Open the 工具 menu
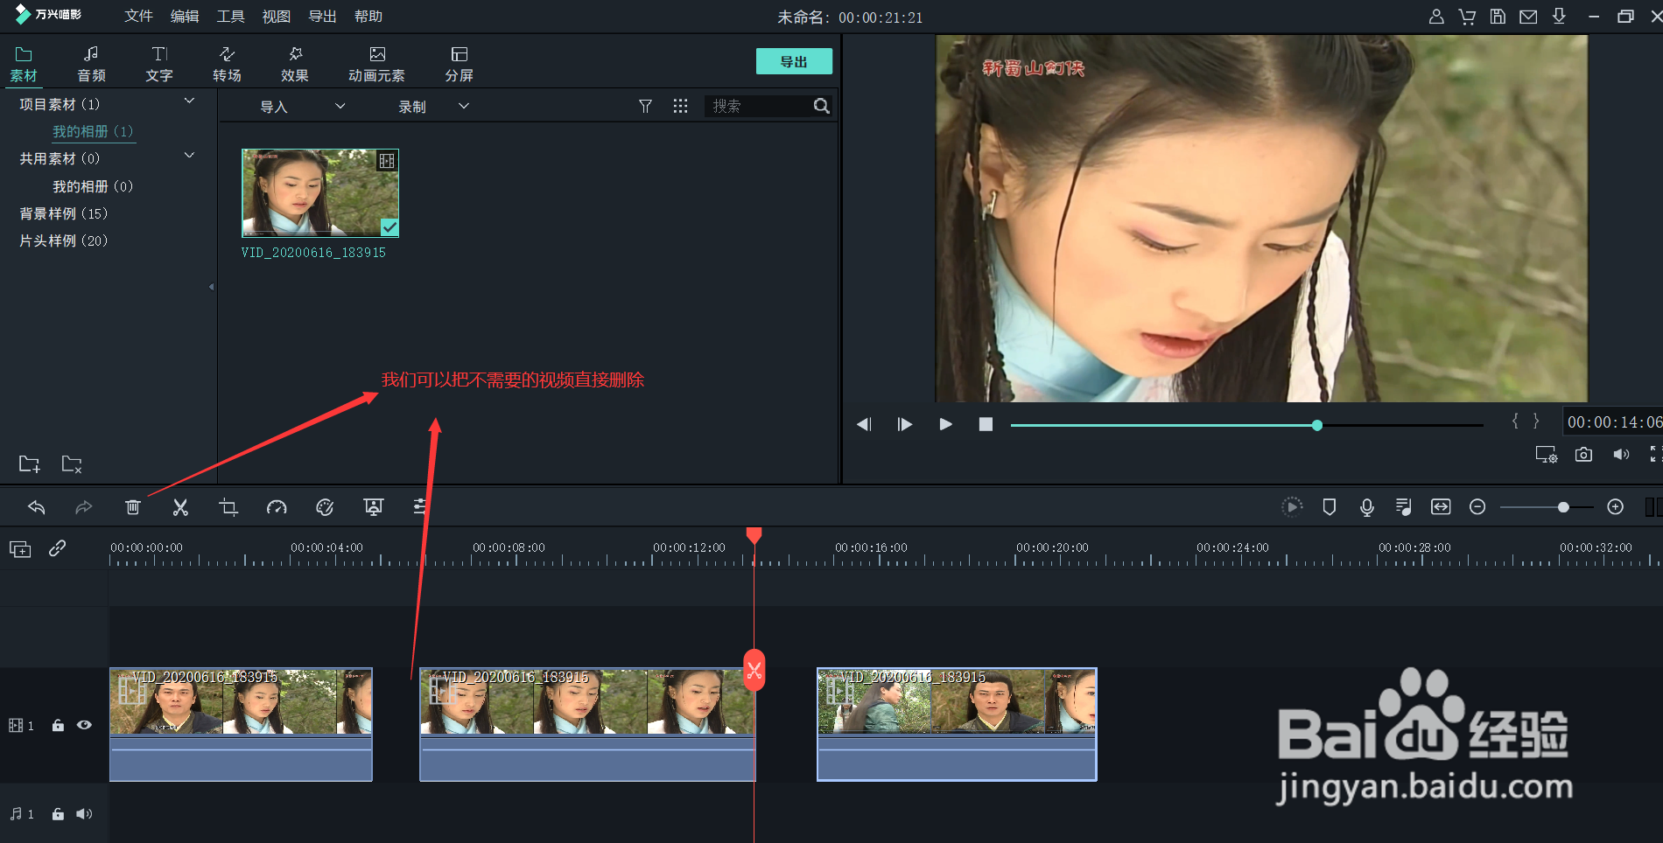1663x843 pixels. pos(230,17)
